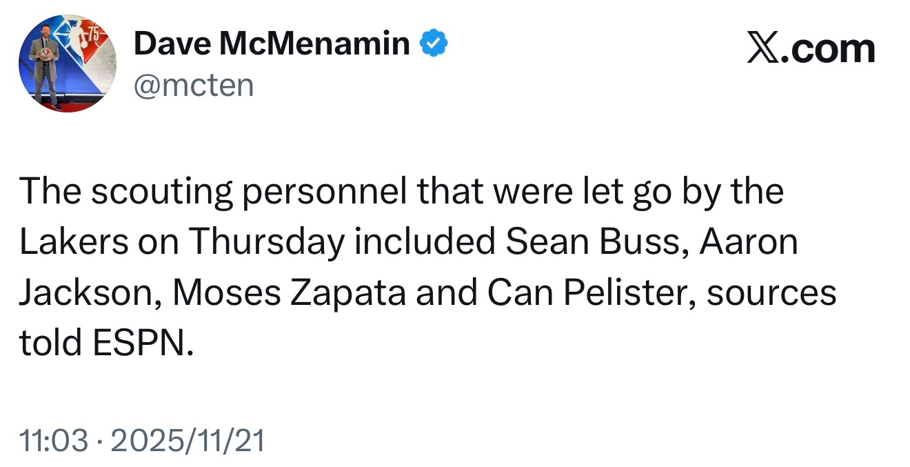Click the first name Aaron in the tweet
The height and width of the screenshot is (467, 910).
pyautogui.click(x=749, y=242)
